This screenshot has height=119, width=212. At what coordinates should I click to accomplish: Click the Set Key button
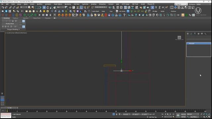click(x=183, y=117)
